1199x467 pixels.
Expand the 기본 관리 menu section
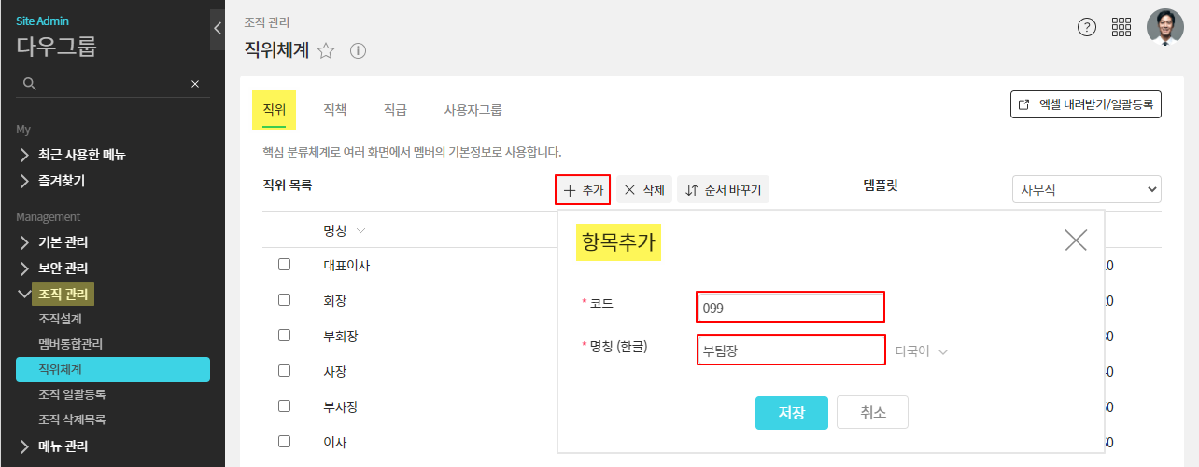point(63,242)
